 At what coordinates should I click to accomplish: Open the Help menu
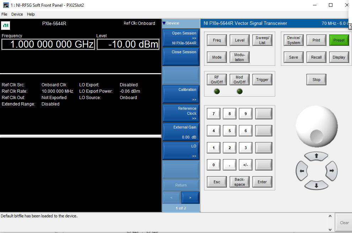coord(31,14)
